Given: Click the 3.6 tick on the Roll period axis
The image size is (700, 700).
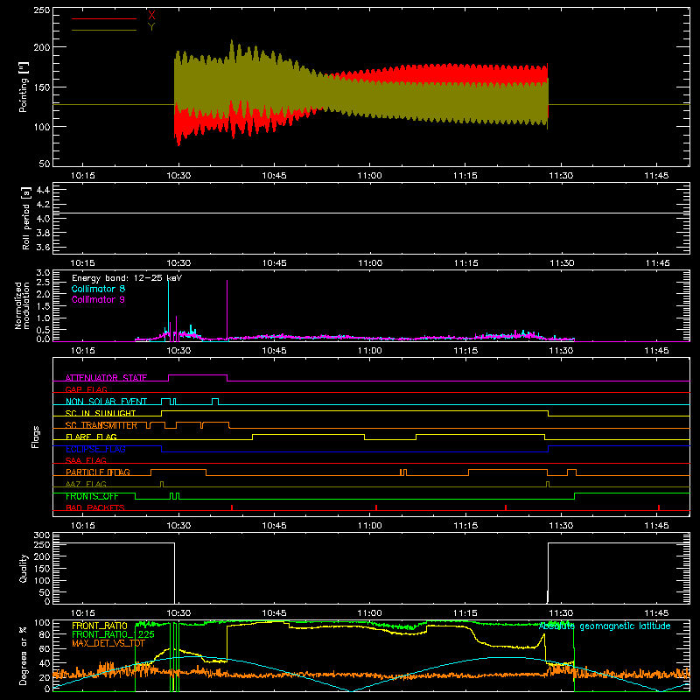Looking at the screenshot, I should (x=43, y=247).
